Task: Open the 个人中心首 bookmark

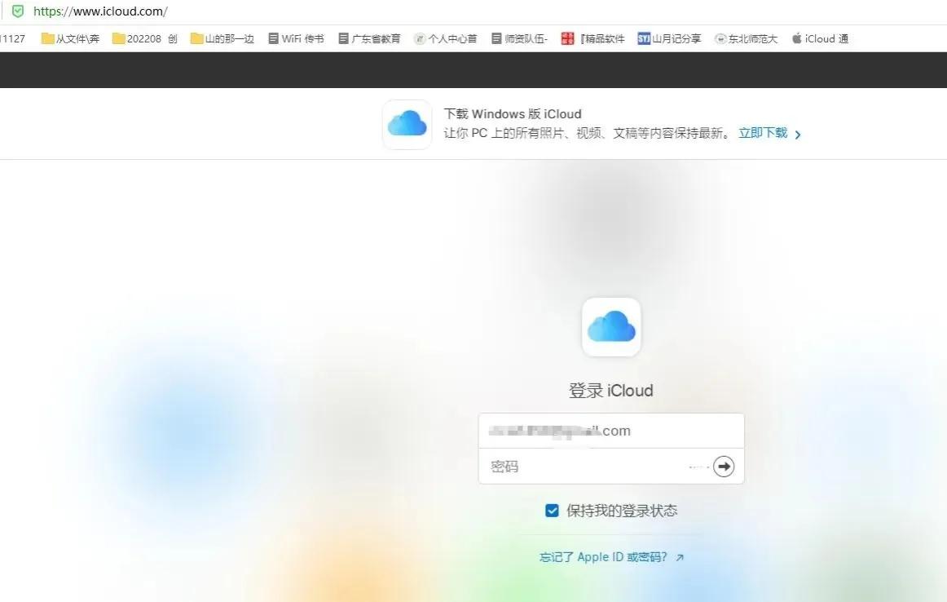Action: (x=446, y=38)
